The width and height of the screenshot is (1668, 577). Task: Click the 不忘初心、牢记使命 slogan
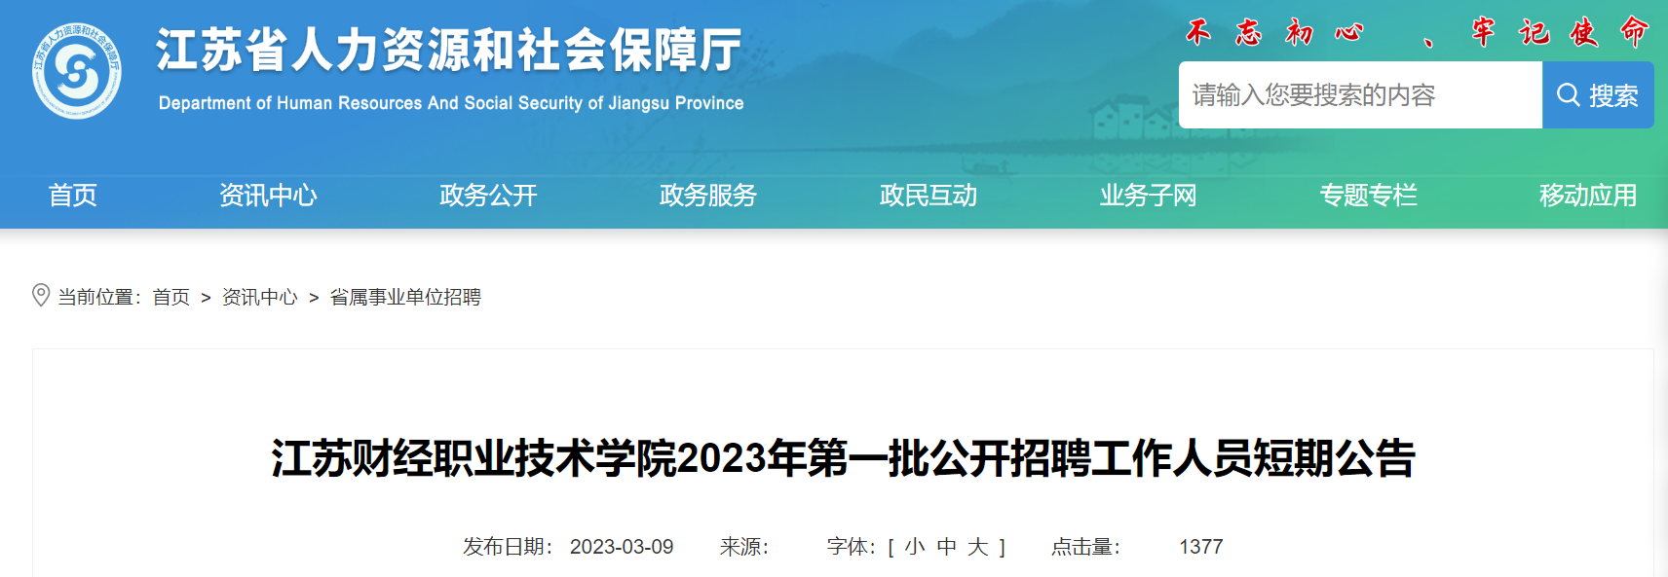1418,32
